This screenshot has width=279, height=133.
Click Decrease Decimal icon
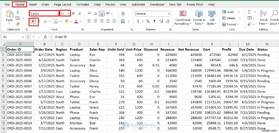(x=167, y=21)
